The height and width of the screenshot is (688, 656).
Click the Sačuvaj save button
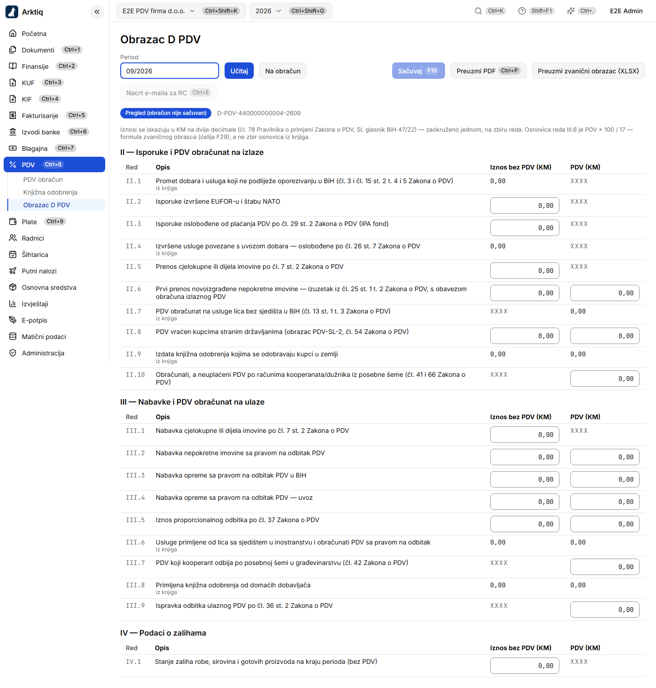click(x=418, y=71)
